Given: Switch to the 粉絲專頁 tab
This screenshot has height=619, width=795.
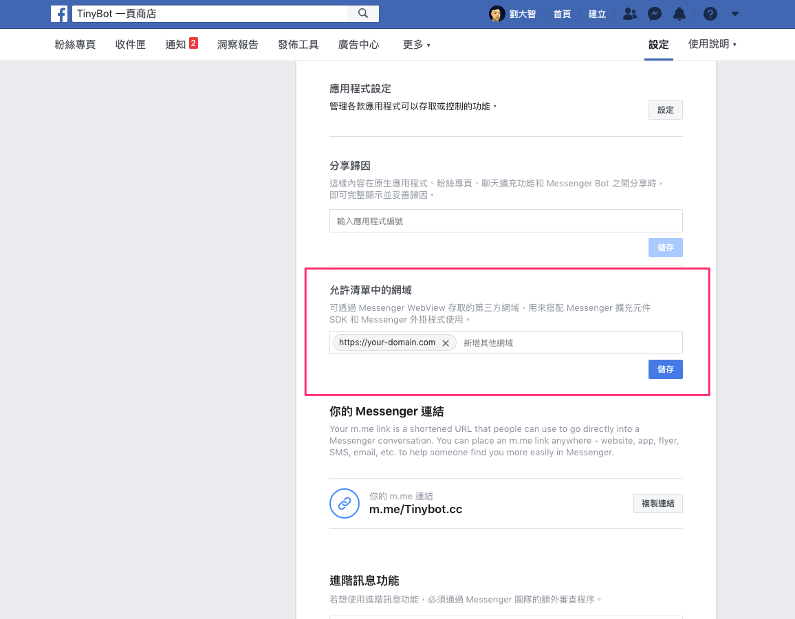Looking at the screenshot, I should coord(75,45).
